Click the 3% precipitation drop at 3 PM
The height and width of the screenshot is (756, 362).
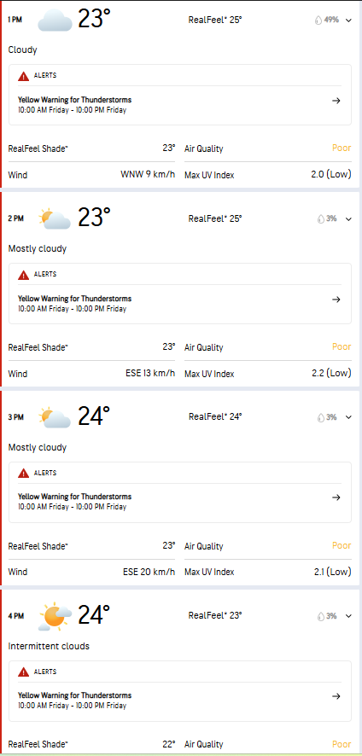pyautogui.click(x=320, y=417)
